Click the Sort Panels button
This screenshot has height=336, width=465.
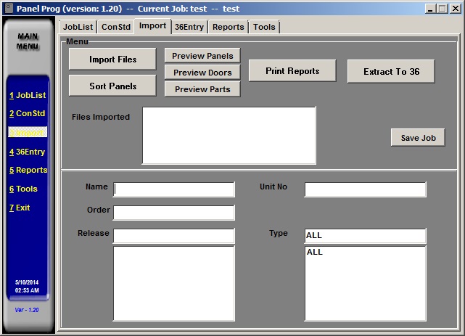point(112,86)
